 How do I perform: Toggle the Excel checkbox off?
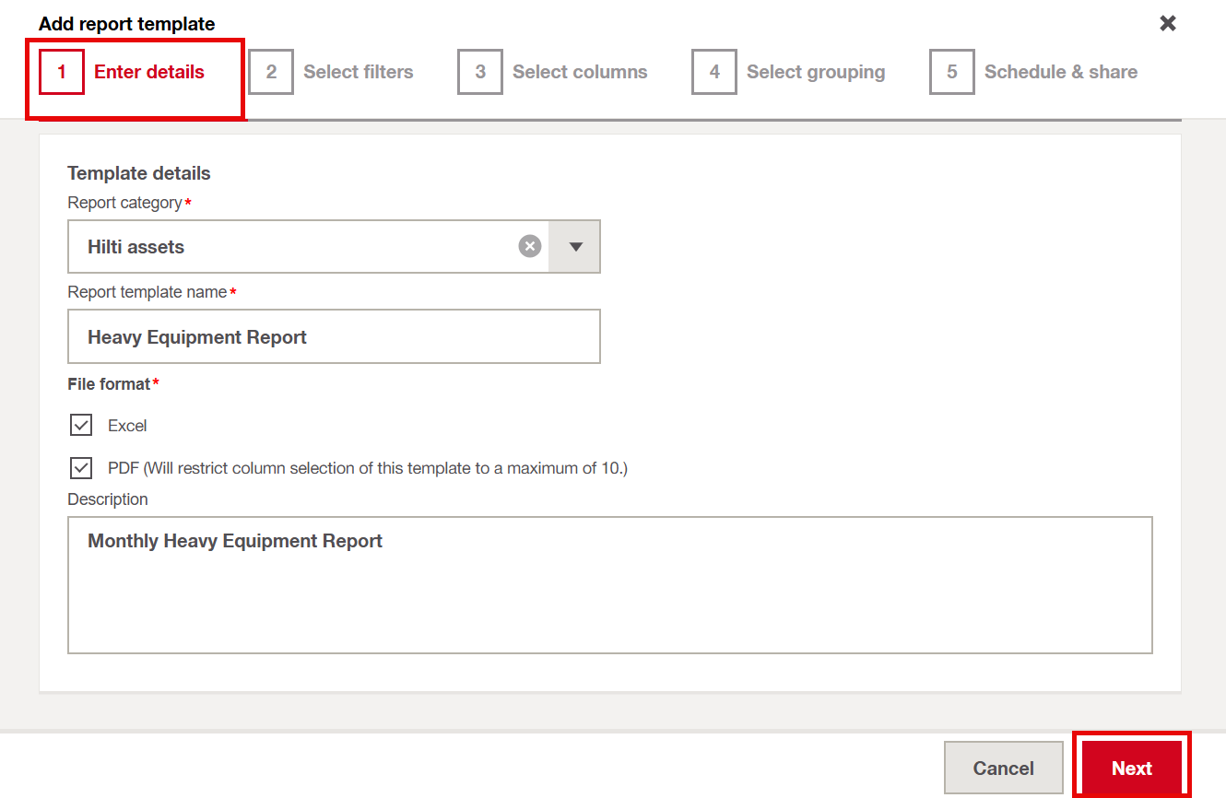click(80, 425)
